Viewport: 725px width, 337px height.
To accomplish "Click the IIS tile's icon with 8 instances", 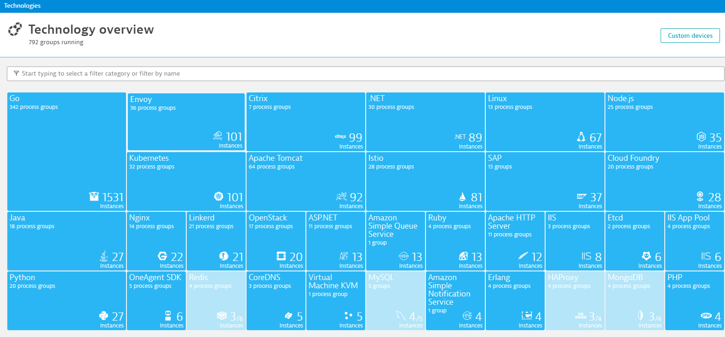I will point(586,256).
